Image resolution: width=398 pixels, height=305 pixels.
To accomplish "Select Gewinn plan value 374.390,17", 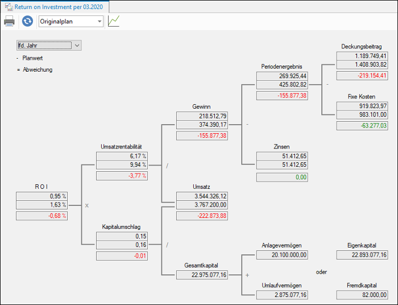I will [202, 125].
